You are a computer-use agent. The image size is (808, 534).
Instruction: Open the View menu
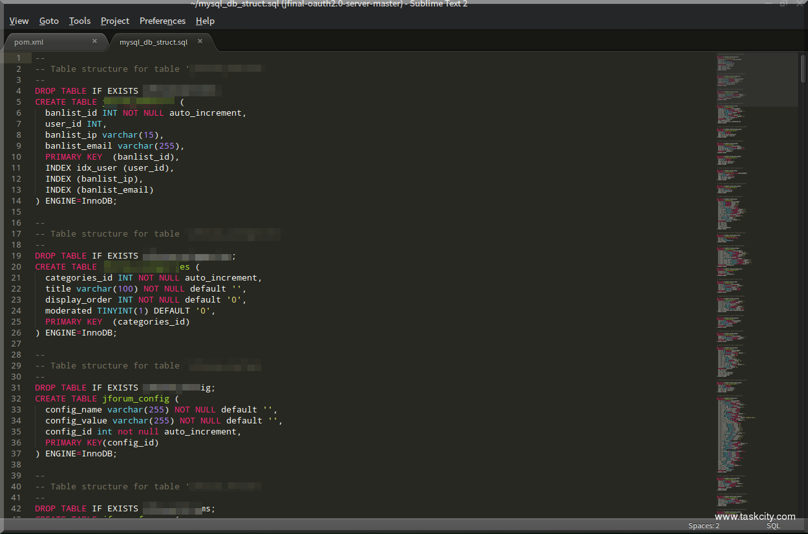19,21
